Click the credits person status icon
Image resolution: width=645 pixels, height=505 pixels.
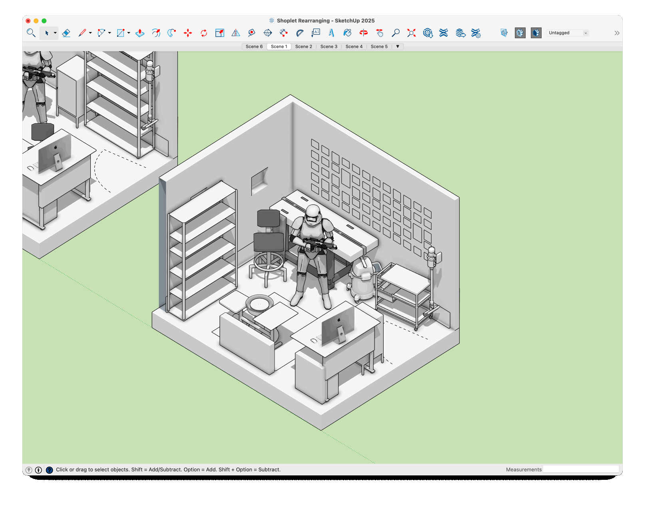(39, 470)
